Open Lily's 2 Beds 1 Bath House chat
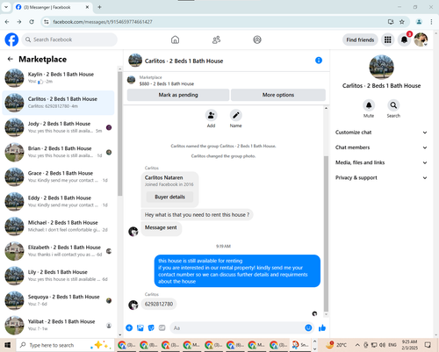This screenshot has width=439, height=352. 58,276
